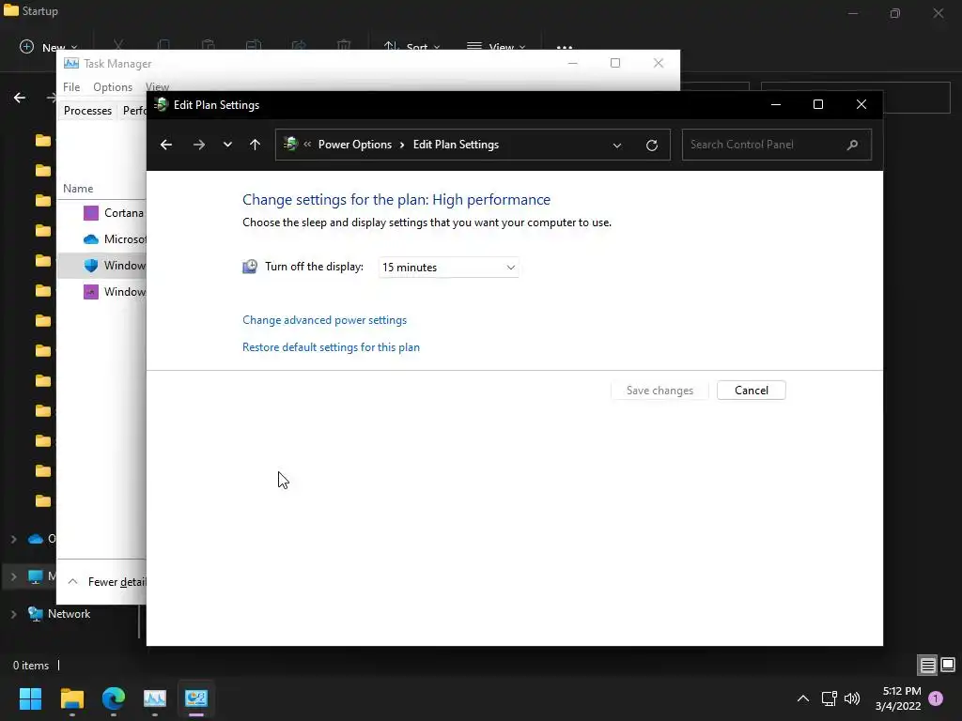Launch Microsoft Edge from taskbar
The height and width of the screenshot is (721, 962).
114,698
